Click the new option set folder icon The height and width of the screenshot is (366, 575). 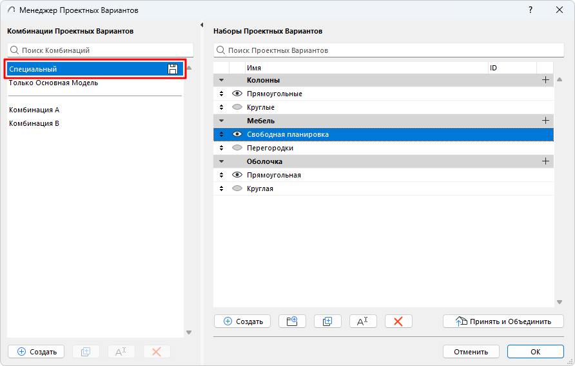(x=292, y=321)
